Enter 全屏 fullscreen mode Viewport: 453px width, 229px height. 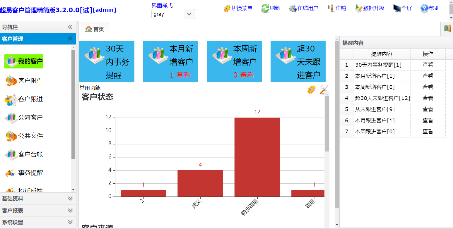coord(397,8)
